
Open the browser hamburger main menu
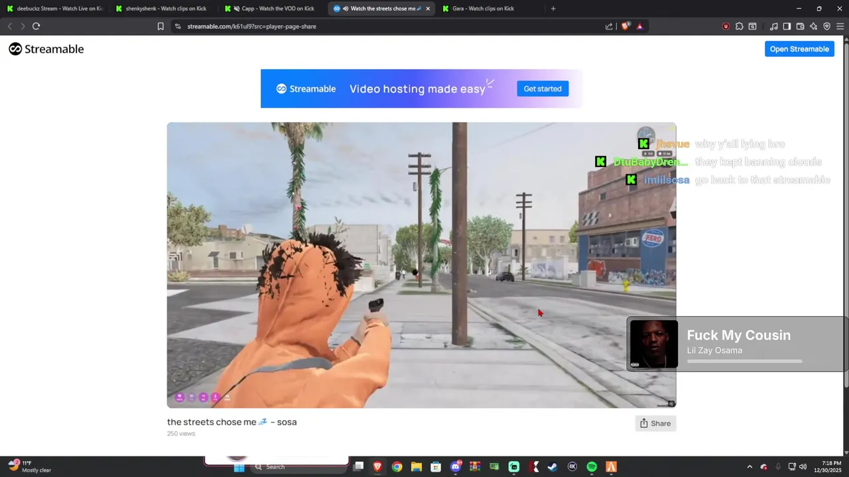pos(840,26)
